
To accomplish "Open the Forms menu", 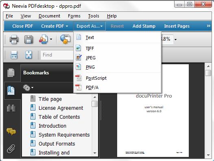I will pos(74,16).
